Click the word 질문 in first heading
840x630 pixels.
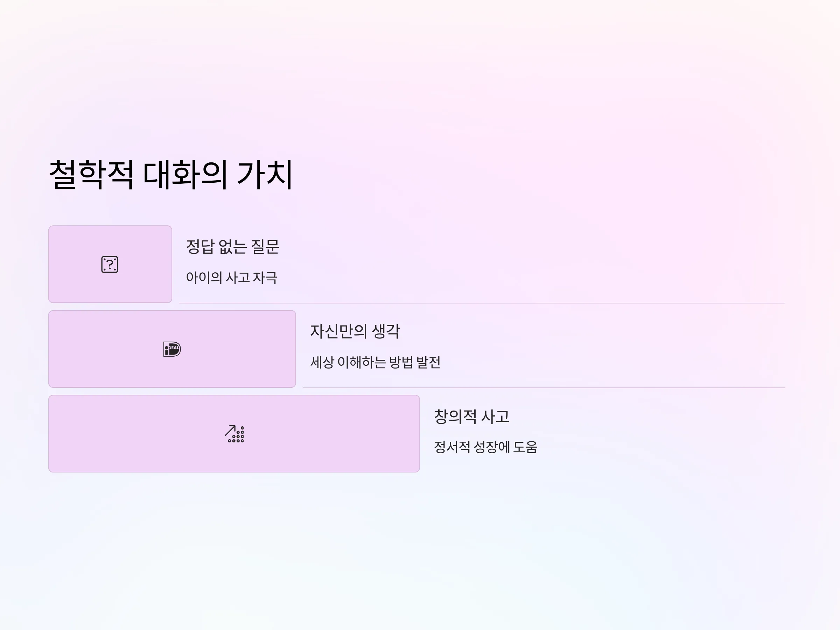click(265, 247)
